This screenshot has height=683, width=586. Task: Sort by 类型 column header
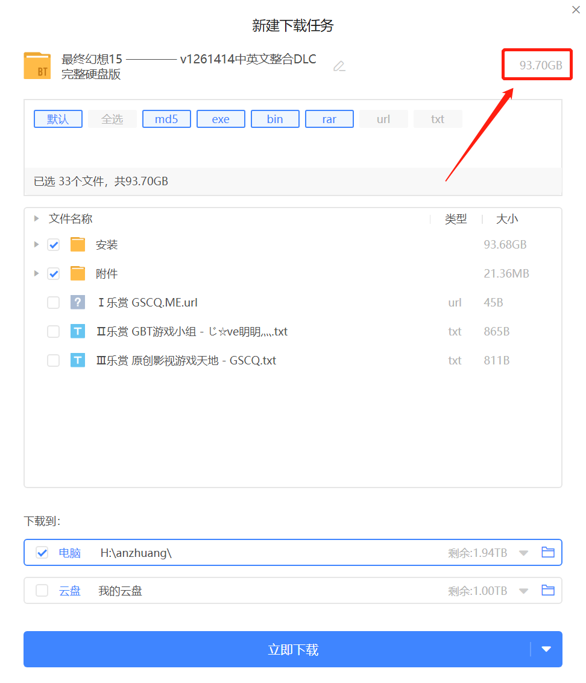(456, 219)
